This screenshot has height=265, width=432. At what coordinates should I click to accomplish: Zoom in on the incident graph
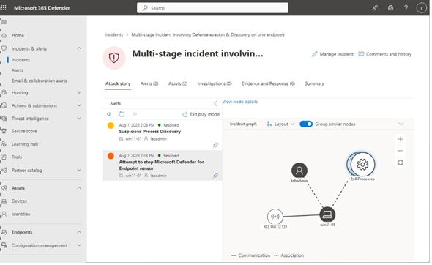(x=401, y=139)
